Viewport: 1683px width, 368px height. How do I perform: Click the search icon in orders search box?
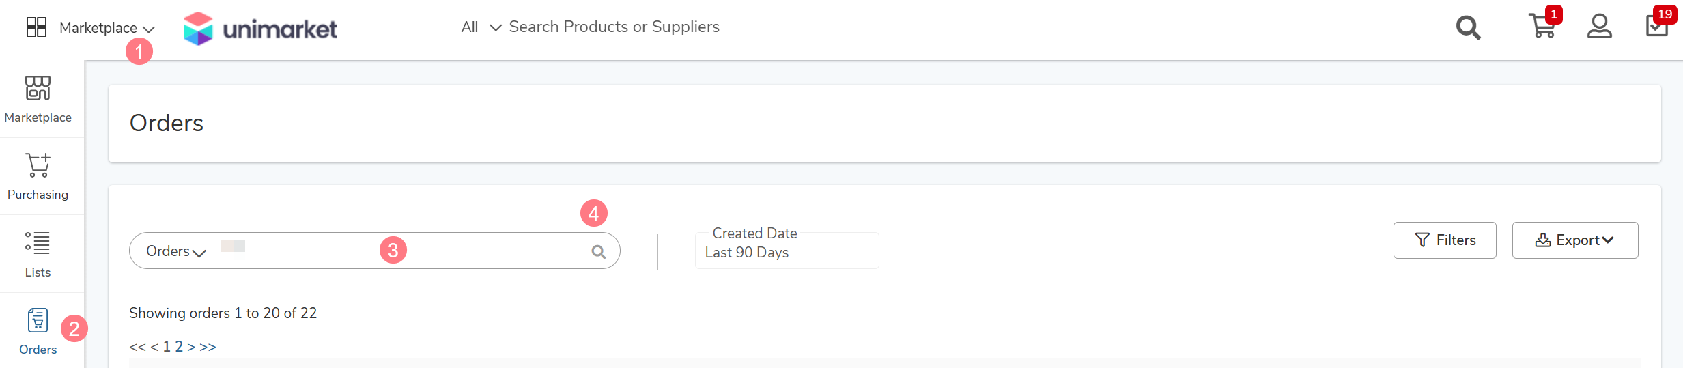pos(599,252)
